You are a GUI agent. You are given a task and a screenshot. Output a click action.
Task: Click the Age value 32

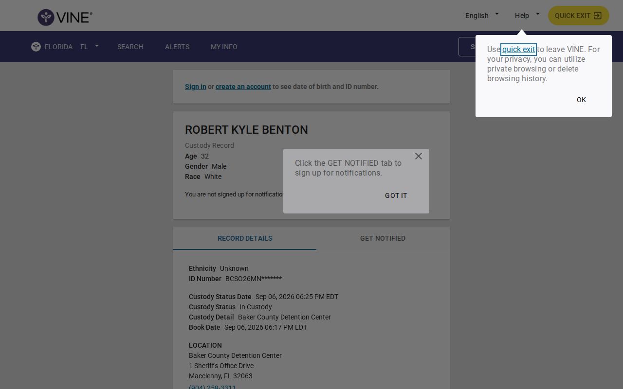pos(205,156)
